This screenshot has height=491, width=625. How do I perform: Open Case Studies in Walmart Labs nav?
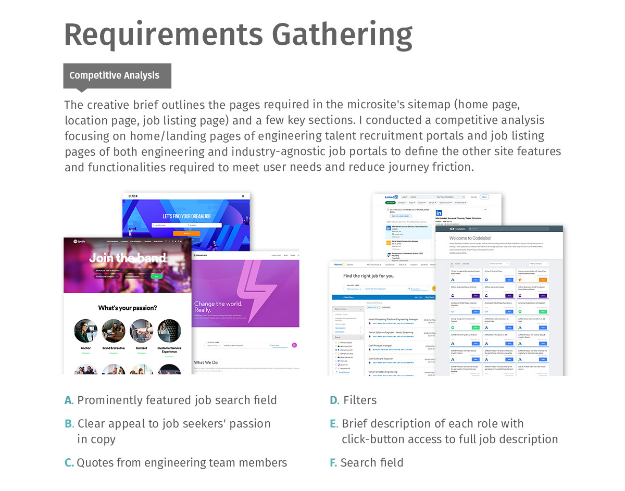(x=276, y=255)
